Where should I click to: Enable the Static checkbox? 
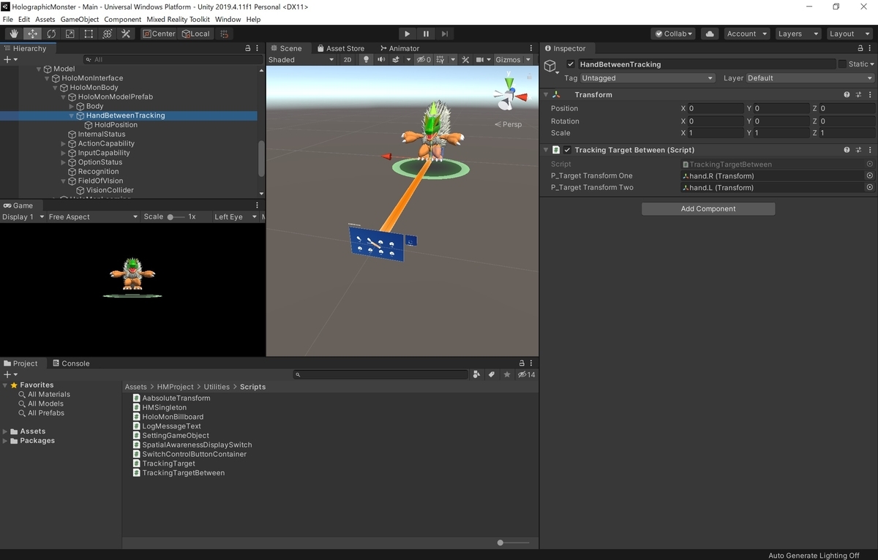tap(842, 64)
